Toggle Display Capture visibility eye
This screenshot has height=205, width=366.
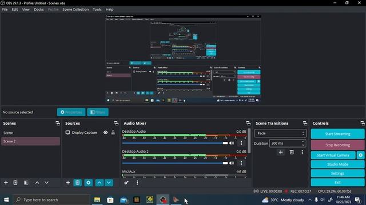pyautogui.click(x=105, y=133)
